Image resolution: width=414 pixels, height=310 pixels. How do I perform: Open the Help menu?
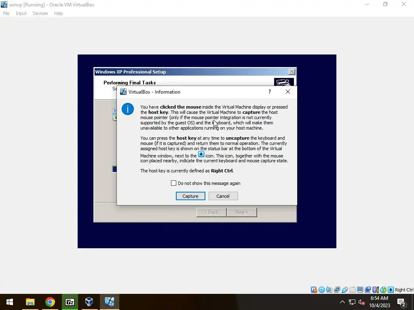58,13
